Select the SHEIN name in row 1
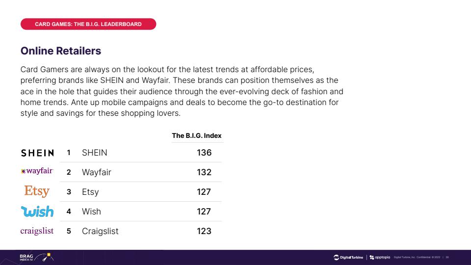Image resolution: width=471 pixels, height=265 pixels. pos(95,153)
